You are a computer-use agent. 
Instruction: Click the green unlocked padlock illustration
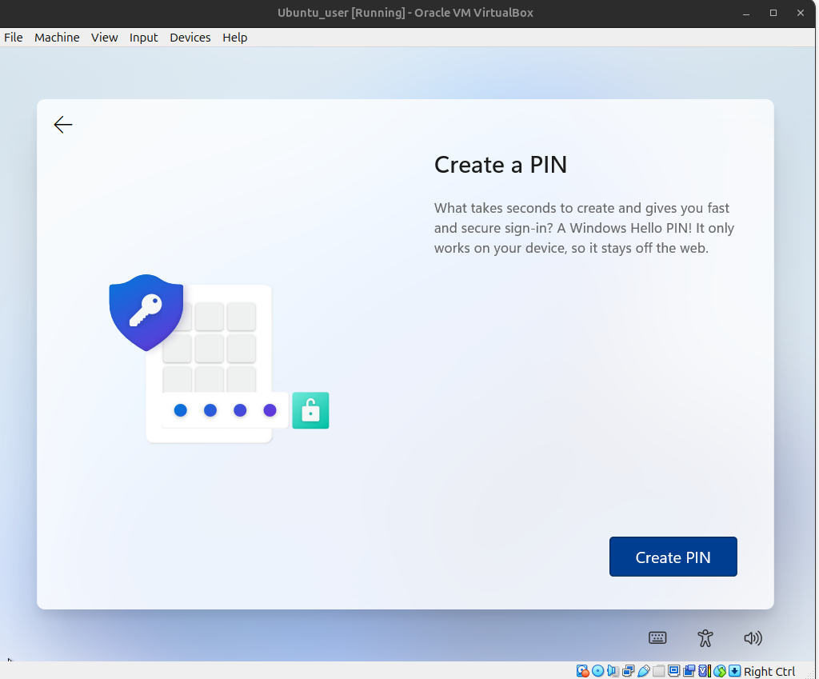[x=310, y=410]
